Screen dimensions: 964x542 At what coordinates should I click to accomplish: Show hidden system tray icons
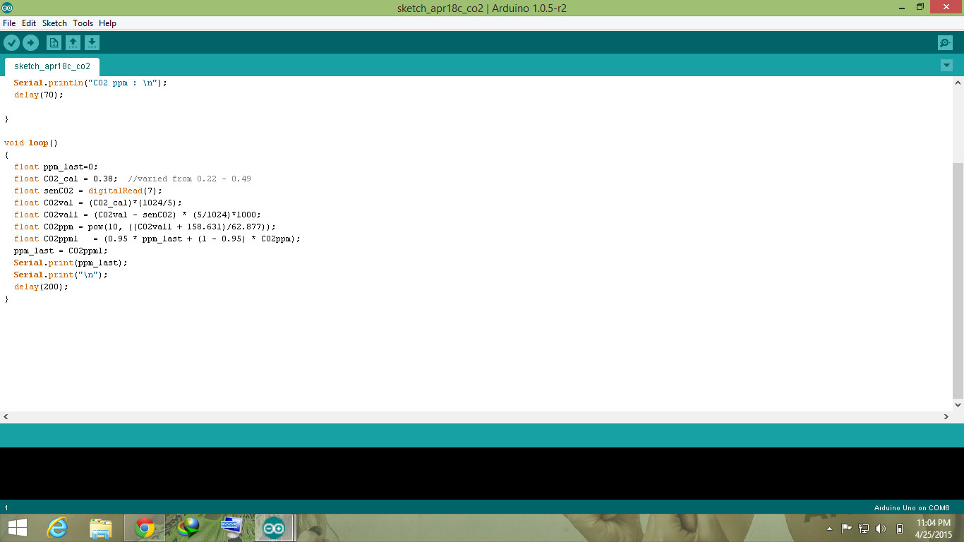[x=829, y=529]
